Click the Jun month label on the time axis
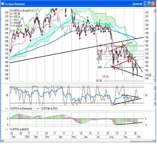Image resolution: width=157 pixels, height=144 pixels. (86, 137)
